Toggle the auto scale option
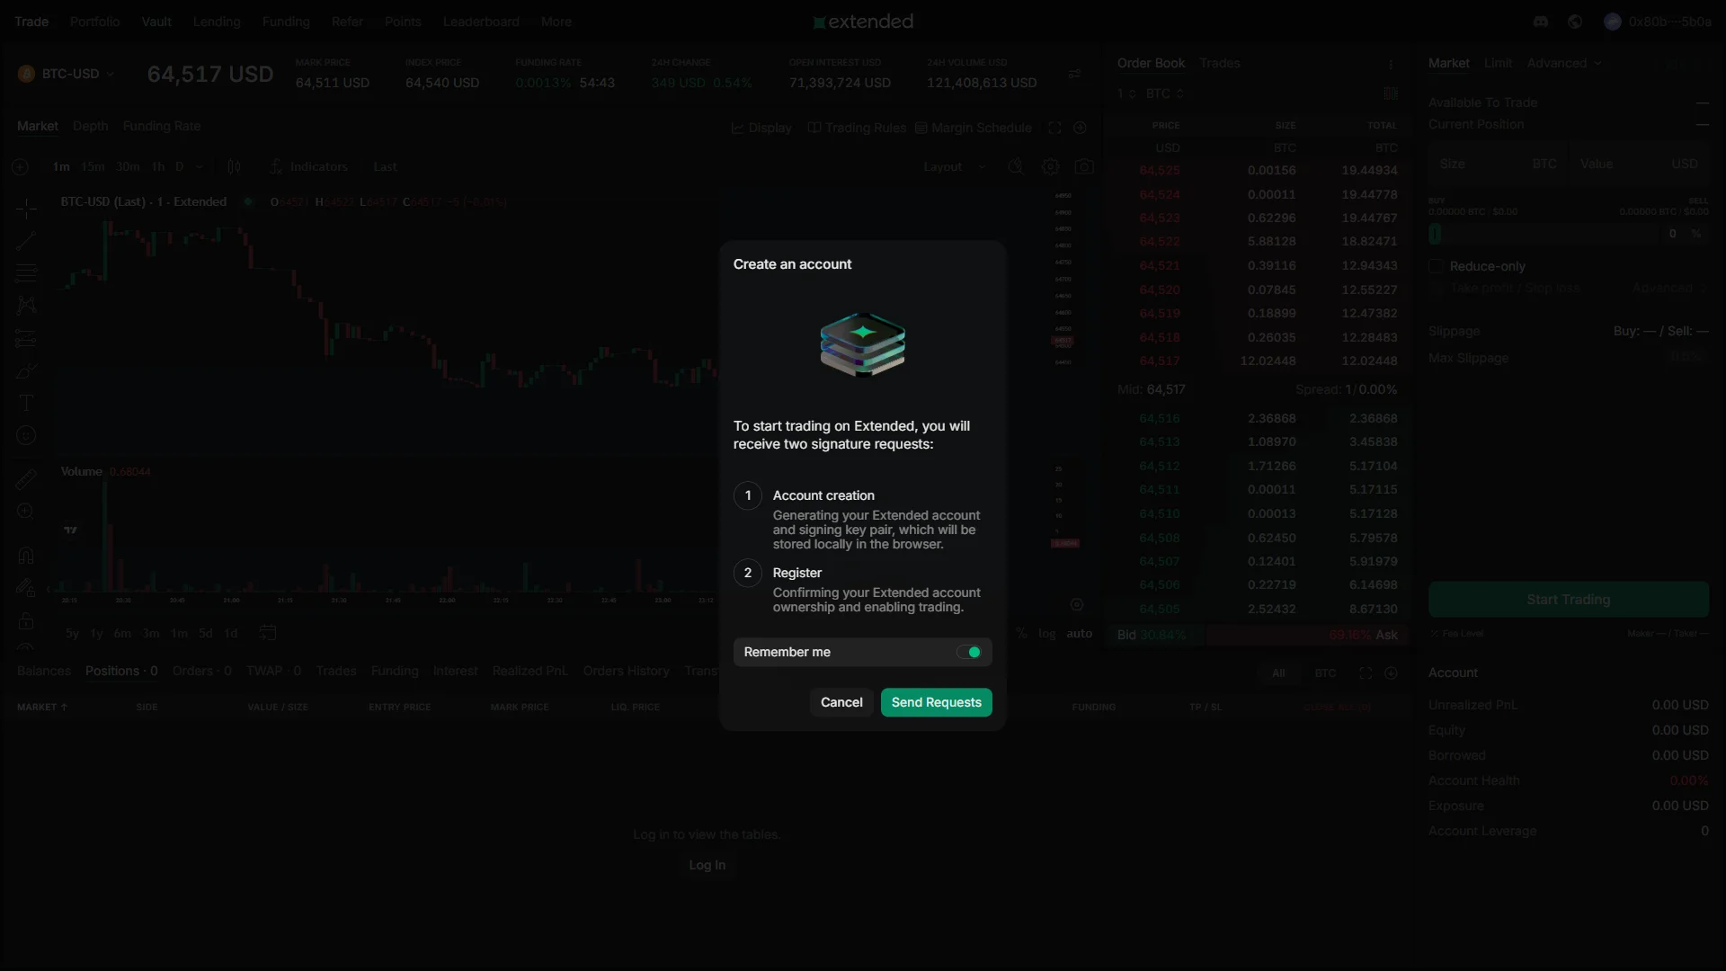The width and height of the screenshot is (1726, 971). pos(1079,634)
